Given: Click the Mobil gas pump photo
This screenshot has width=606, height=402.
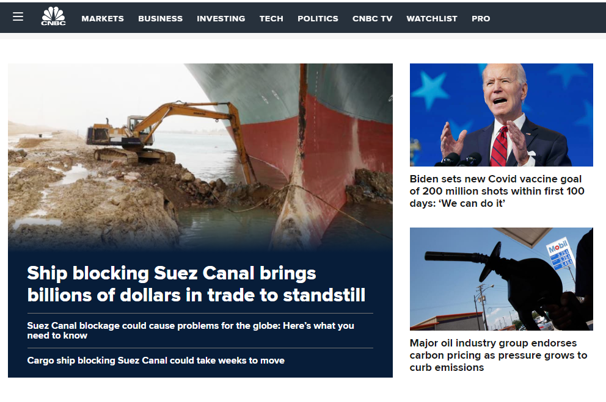Looking at the screenshot, I should click(502, 279).
